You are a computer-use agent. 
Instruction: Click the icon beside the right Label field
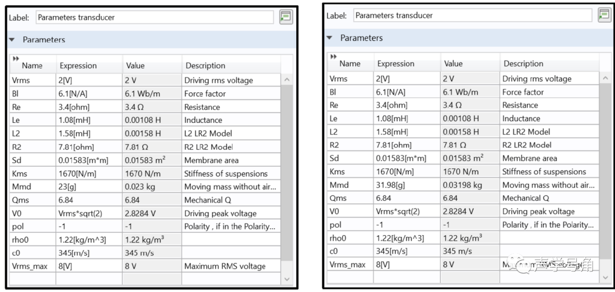(604, 15)
